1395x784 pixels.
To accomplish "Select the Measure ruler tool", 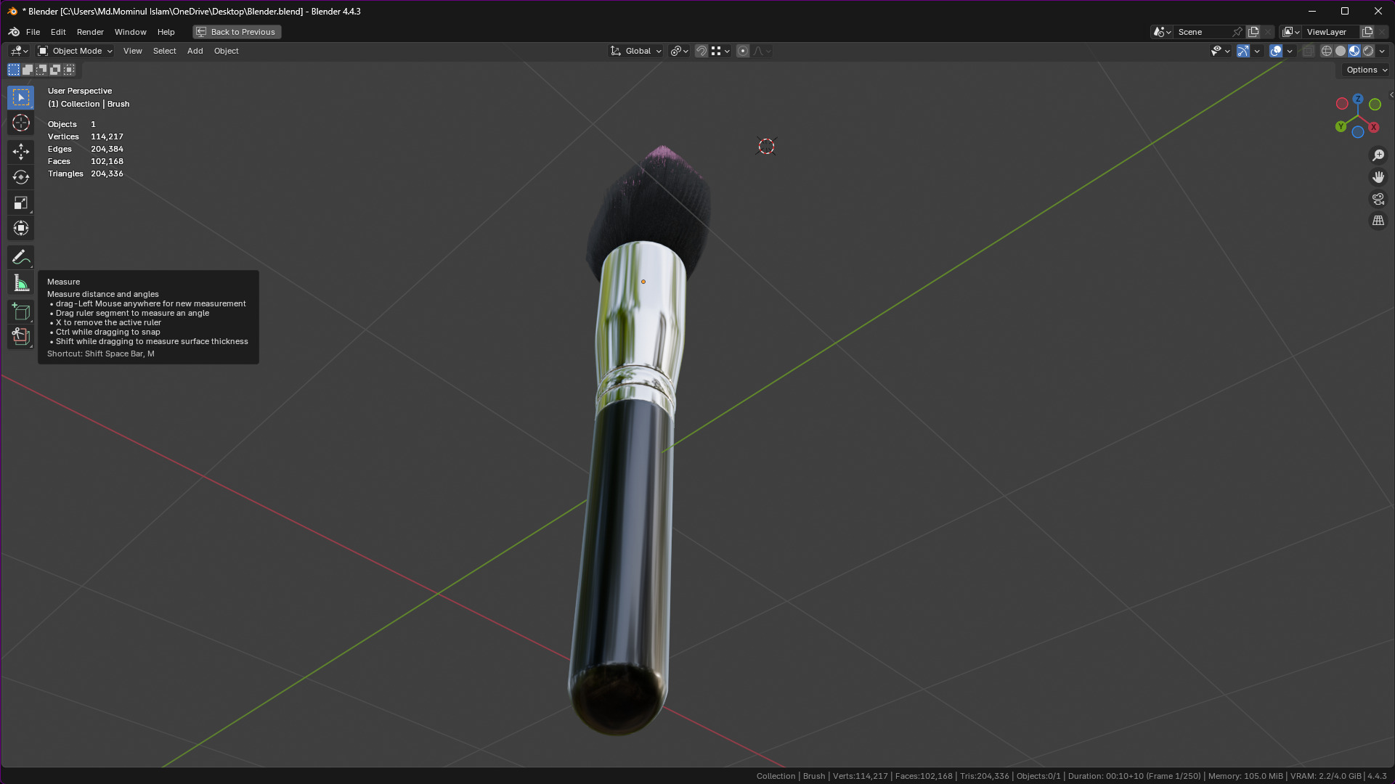I will 20,284.
